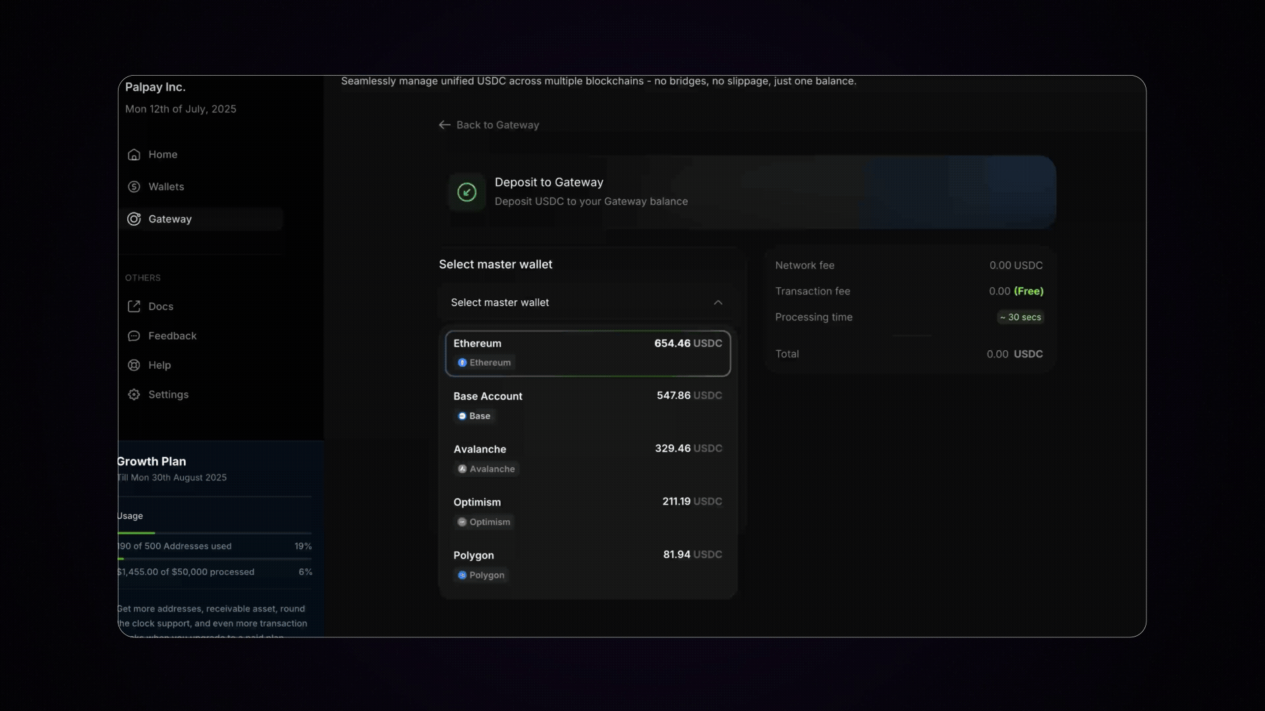Viewport: 1265px width, 711px height.
Task: Open Home from the sidebar menu
Action: [x=201, y=155]
